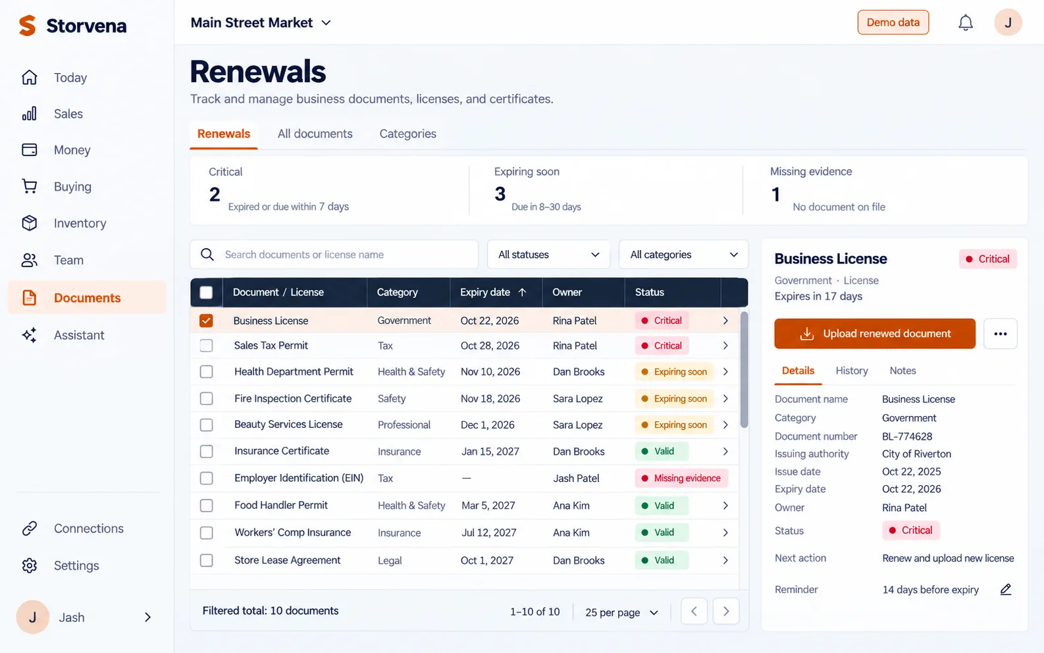
Task: Open Connections via the link icon
Action: point(30,529)
